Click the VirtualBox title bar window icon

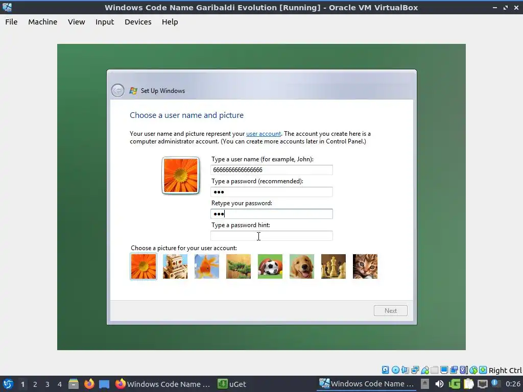[7, 7]
